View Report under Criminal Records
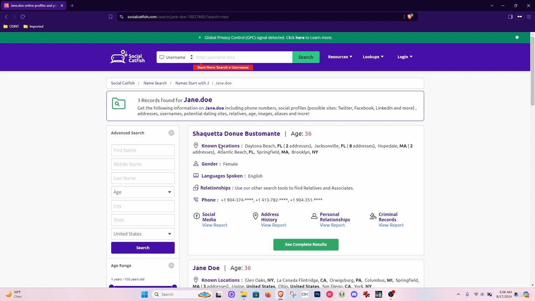Viewport: 535px width, 301px height. 391,225
